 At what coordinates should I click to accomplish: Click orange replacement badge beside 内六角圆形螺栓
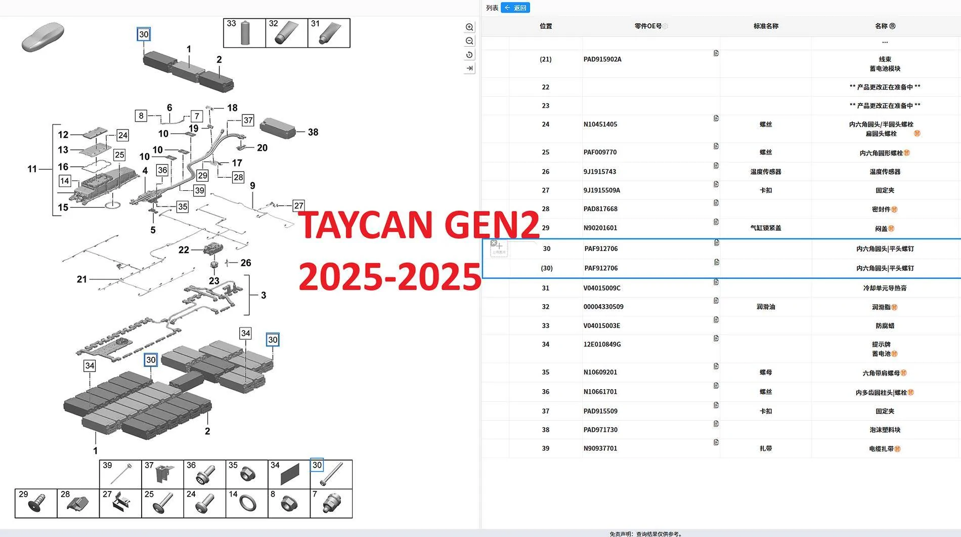pyautogui.click(x=907, y=153)
